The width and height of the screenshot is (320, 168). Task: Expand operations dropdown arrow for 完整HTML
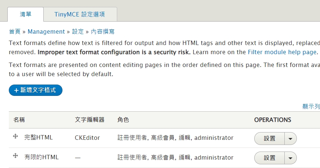coord(291,139)
